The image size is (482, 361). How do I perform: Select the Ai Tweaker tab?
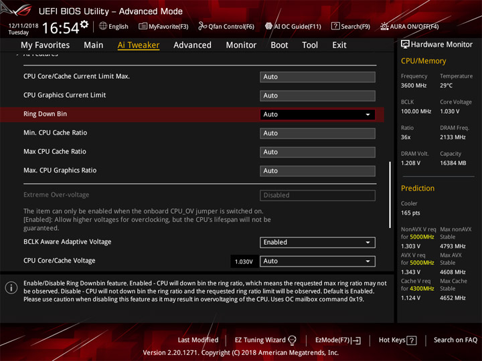139,45
